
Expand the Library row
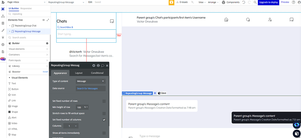29,66
